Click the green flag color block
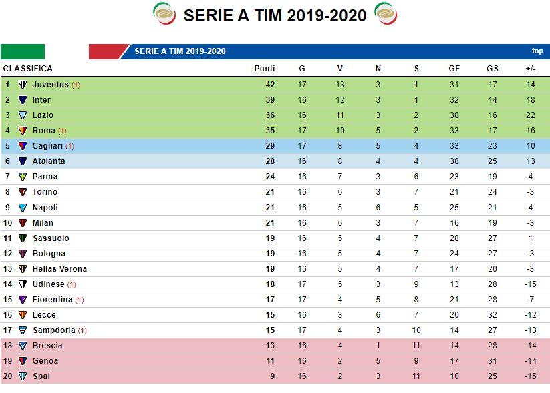The width and height of the screenshot is (550, 393). click(23, 51)
